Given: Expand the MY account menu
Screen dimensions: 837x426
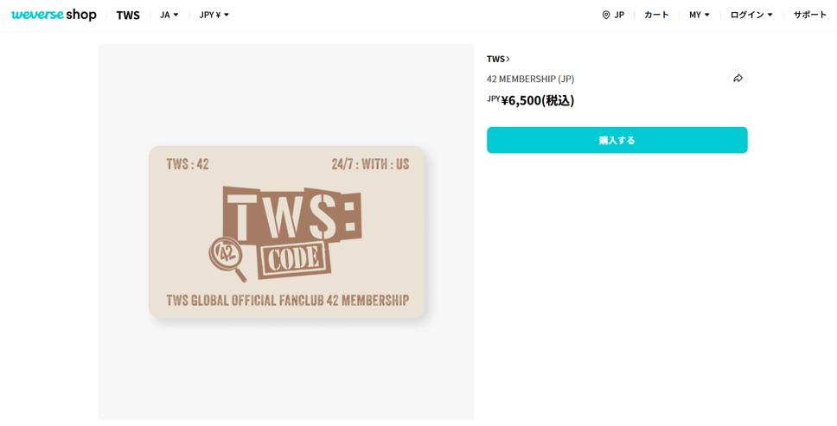Looking at the screenshot, I should click(700, 15).
